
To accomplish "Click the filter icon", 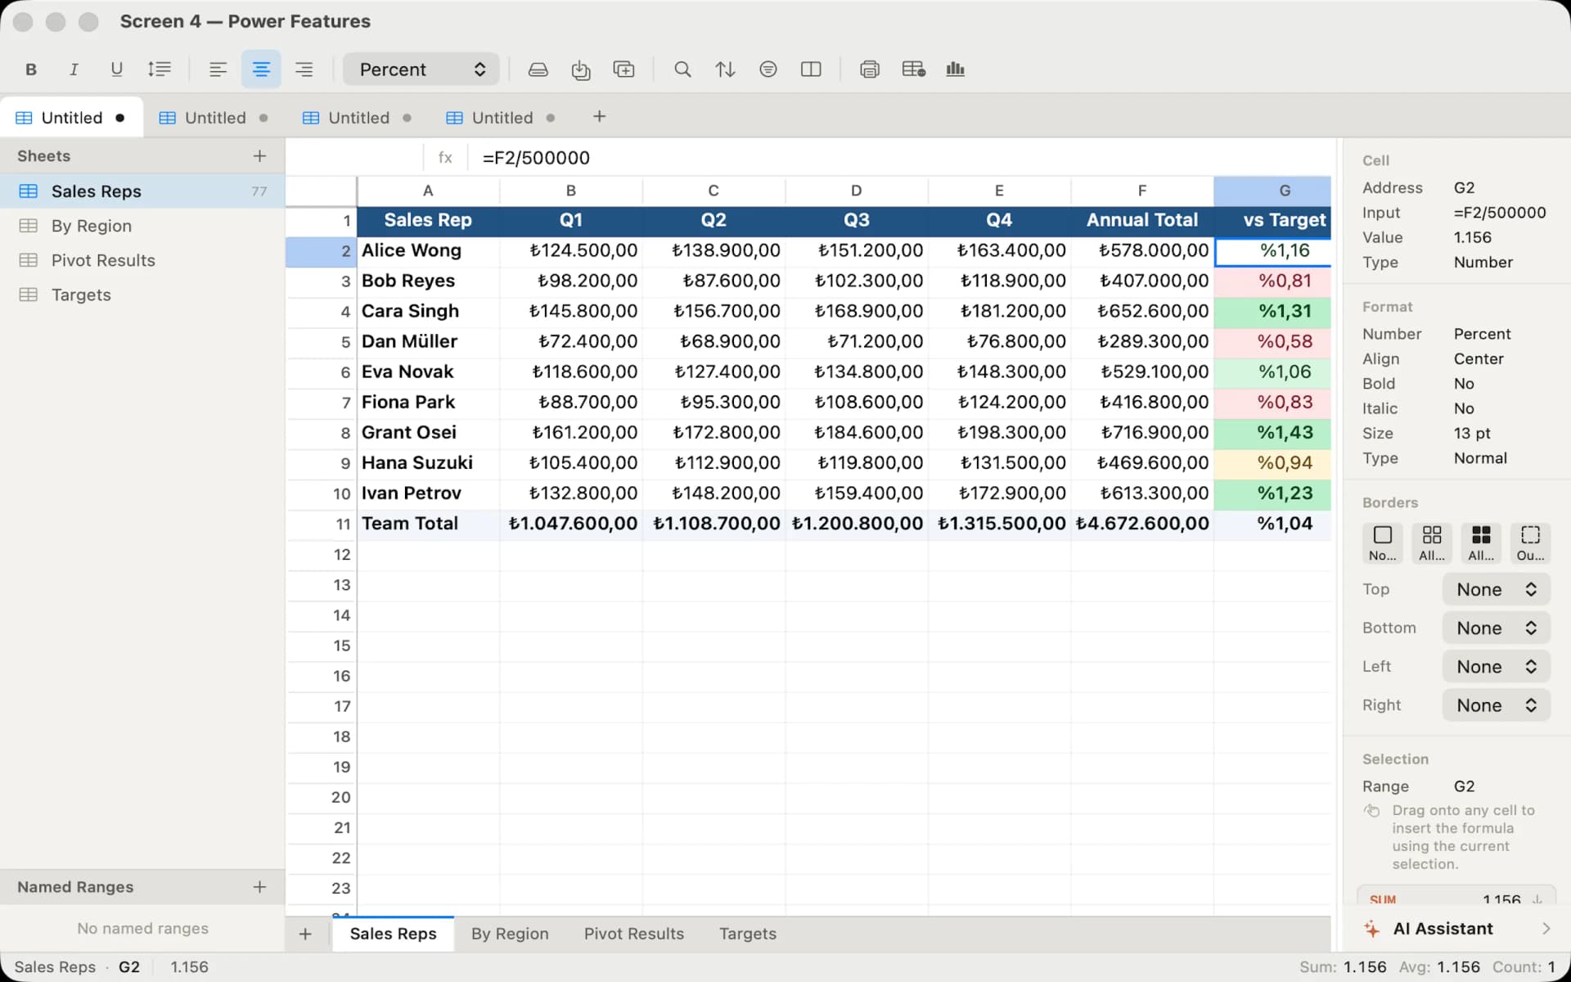I will (x=767, y=70).
